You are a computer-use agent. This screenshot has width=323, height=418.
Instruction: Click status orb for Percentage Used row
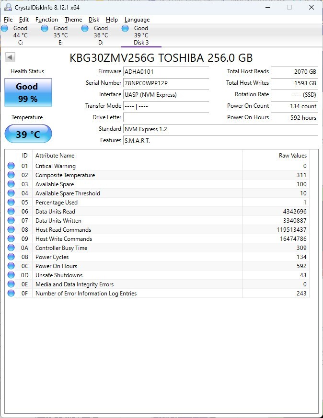pyautogui.click(x=11, y=202)
